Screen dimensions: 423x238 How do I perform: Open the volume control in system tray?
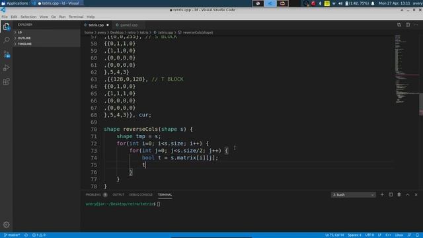pos(340,3)
